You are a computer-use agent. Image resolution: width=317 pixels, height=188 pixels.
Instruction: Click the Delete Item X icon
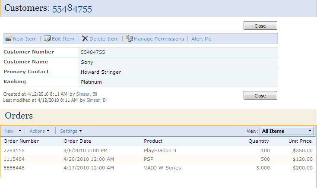tap(85, 38)
